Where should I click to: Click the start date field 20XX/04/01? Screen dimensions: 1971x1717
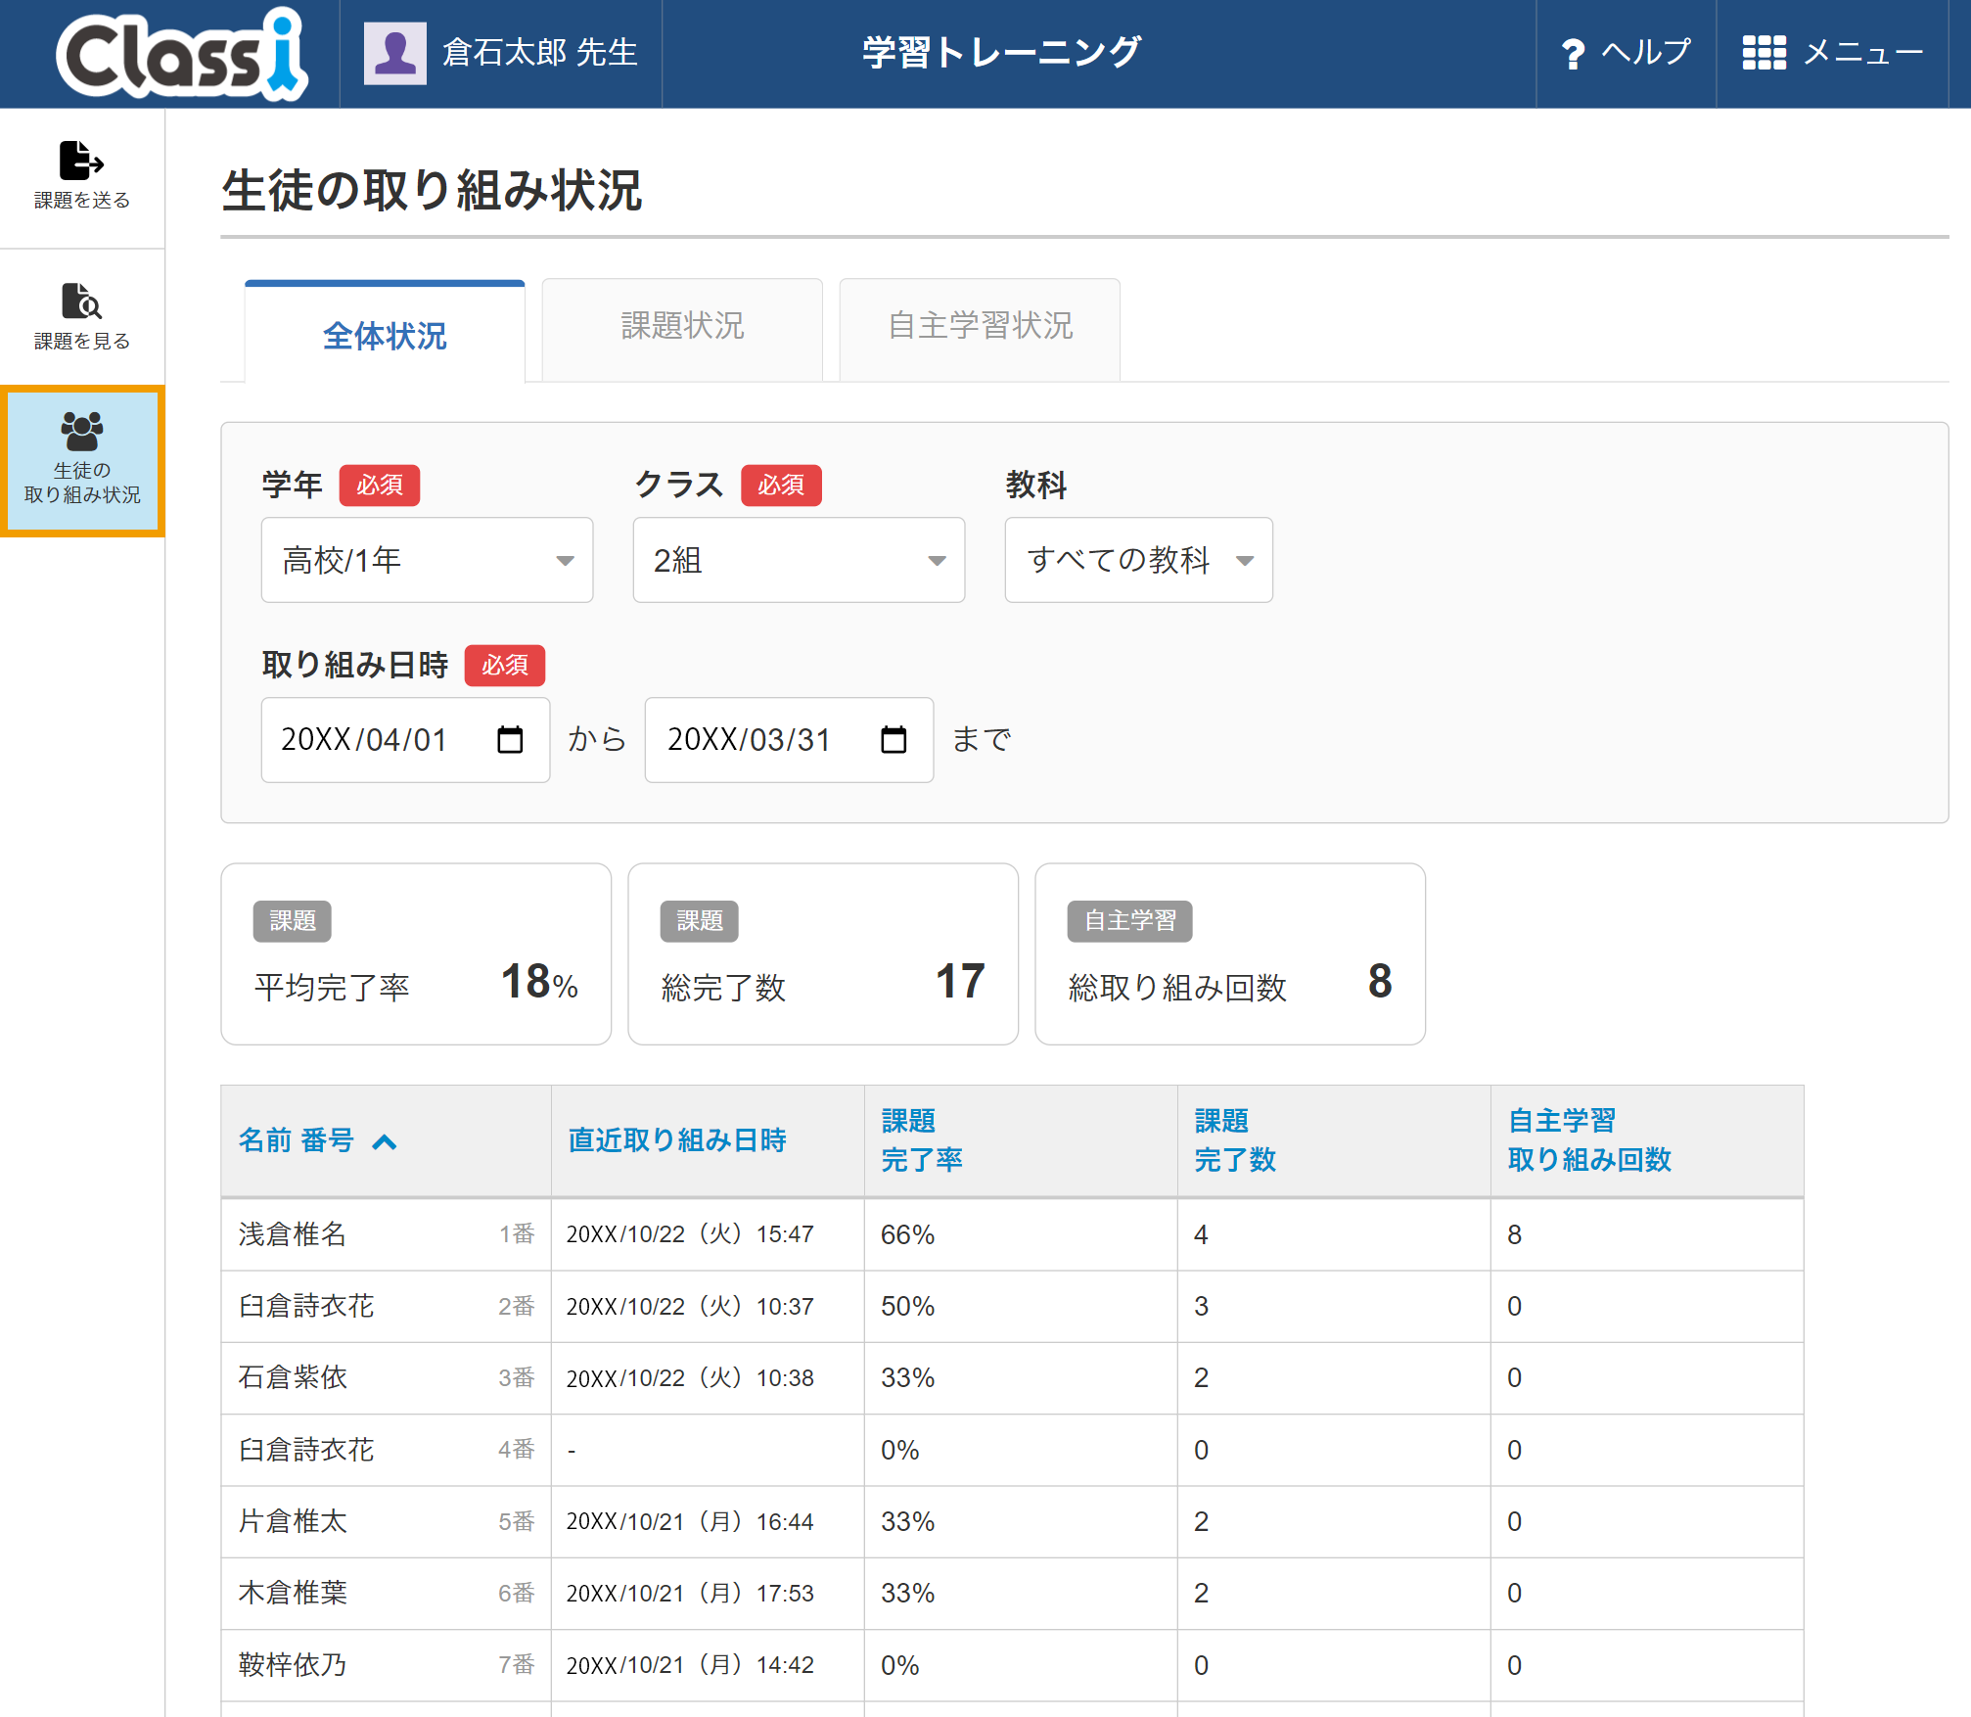[x=405, y=739]
